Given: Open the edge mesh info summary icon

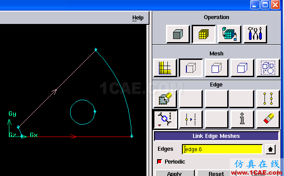Looking at the screenshot, I should (x=242, y=119).
